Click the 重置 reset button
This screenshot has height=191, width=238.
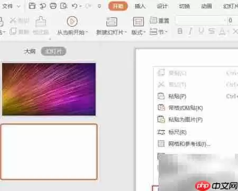[x=159, y=21]
